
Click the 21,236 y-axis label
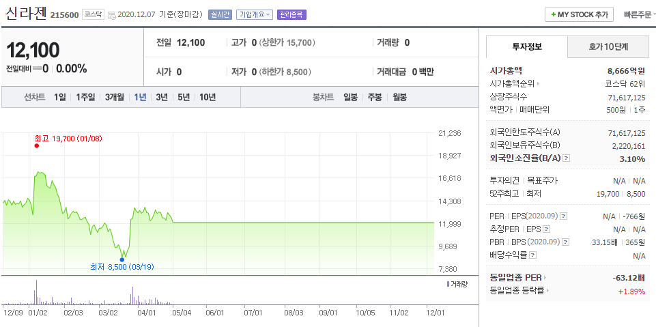click(448, 133)
